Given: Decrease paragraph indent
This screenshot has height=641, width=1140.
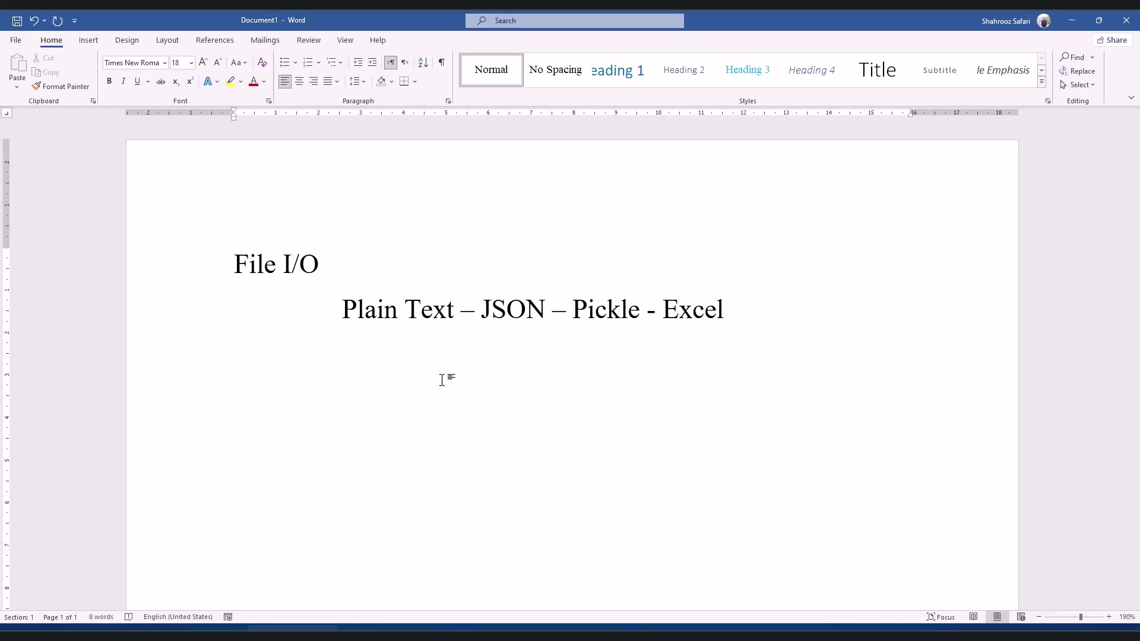Looking at the screenshot, I should 358,62.
